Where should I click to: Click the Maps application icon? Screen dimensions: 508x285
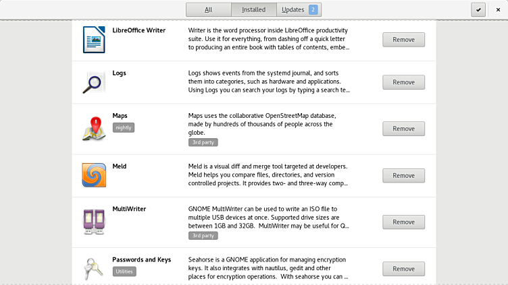point(94,129)
